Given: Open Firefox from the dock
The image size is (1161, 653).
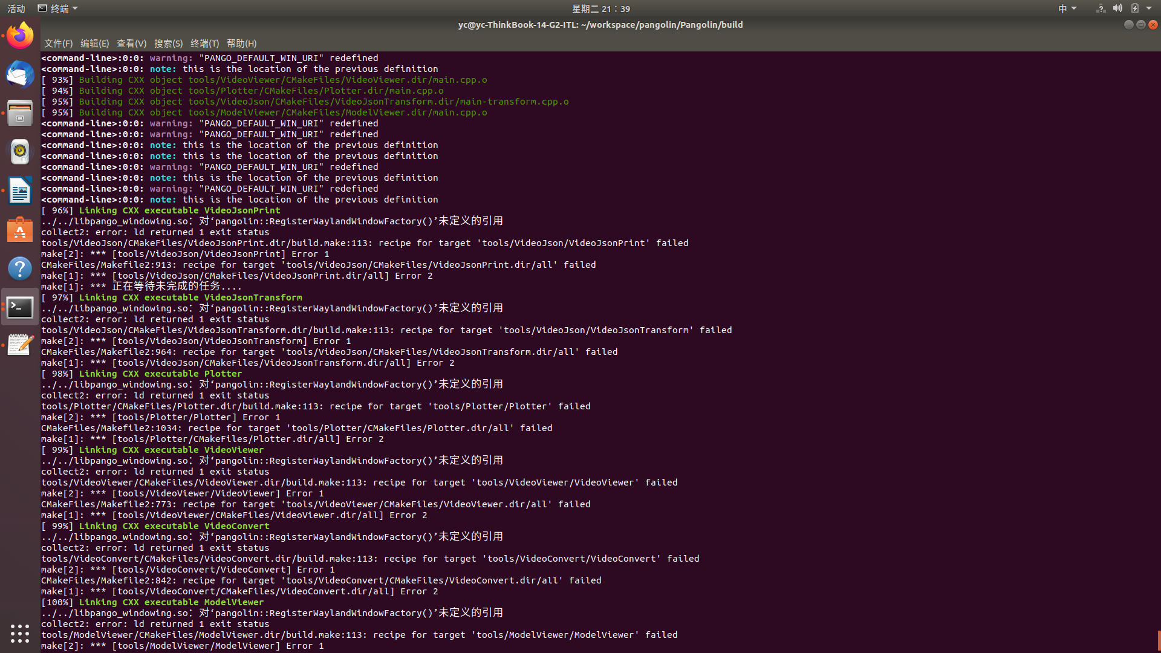Looking at the screenshot, I should click(20, 34).
